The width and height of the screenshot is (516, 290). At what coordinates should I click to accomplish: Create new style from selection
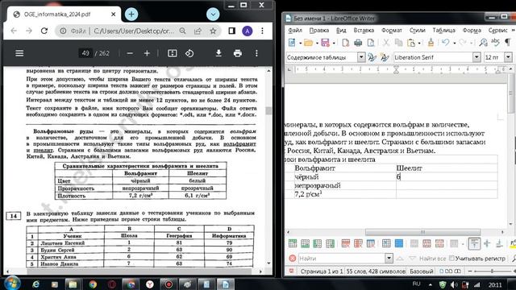click(x=385, y=57)
